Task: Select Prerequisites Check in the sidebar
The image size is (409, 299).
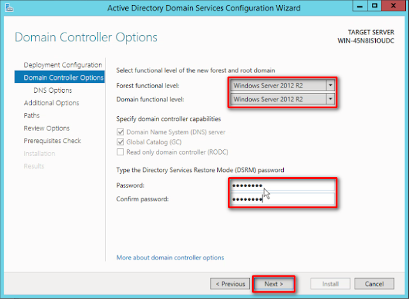Action: click(x=52, y=141)
